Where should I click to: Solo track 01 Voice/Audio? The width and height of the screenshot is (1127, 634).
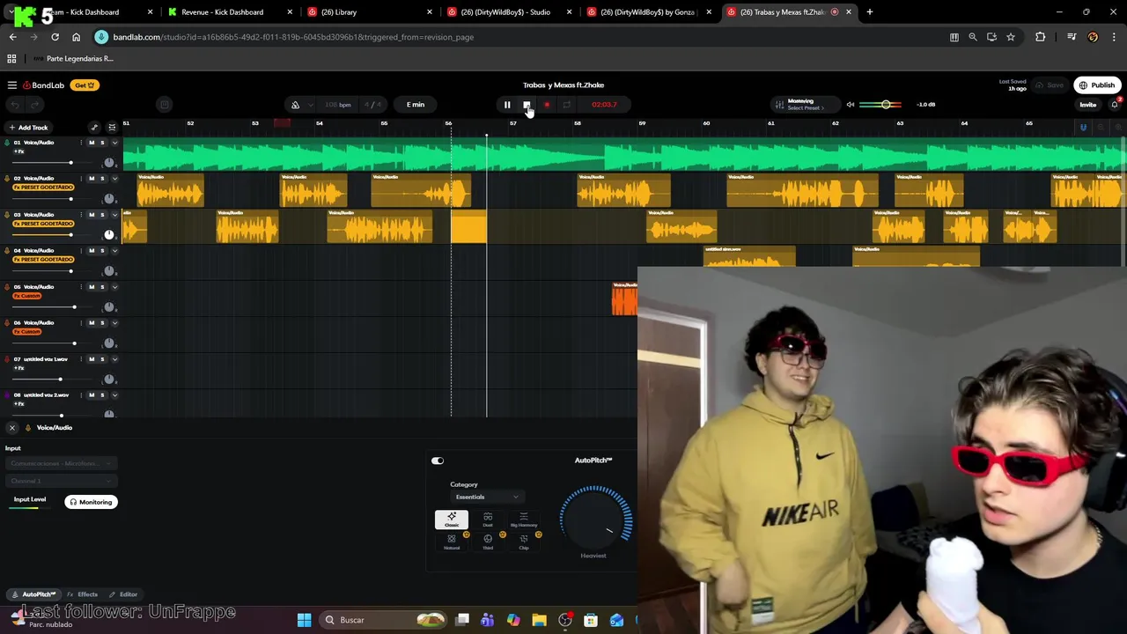tap(102, 143)
